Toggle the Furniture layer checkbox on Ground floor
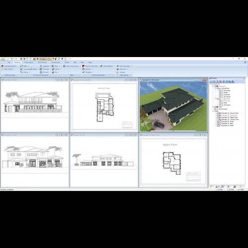Image resolution: width=248 pixels, height=248 pixels. 220,95
